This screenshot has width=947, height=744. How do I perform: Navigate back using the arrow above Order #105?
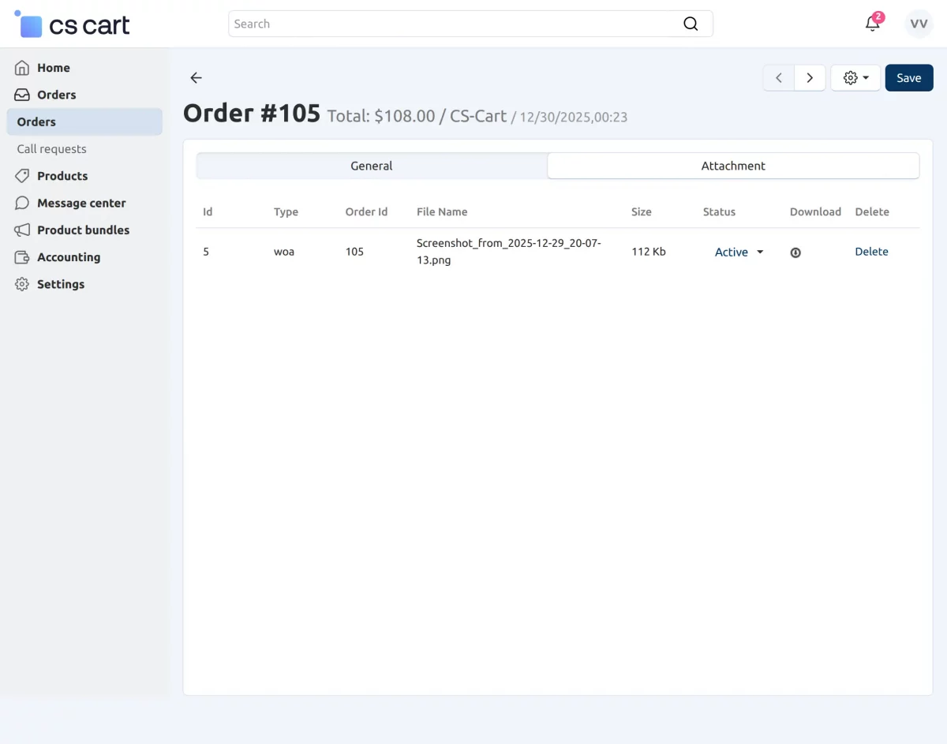pos(196,77)
